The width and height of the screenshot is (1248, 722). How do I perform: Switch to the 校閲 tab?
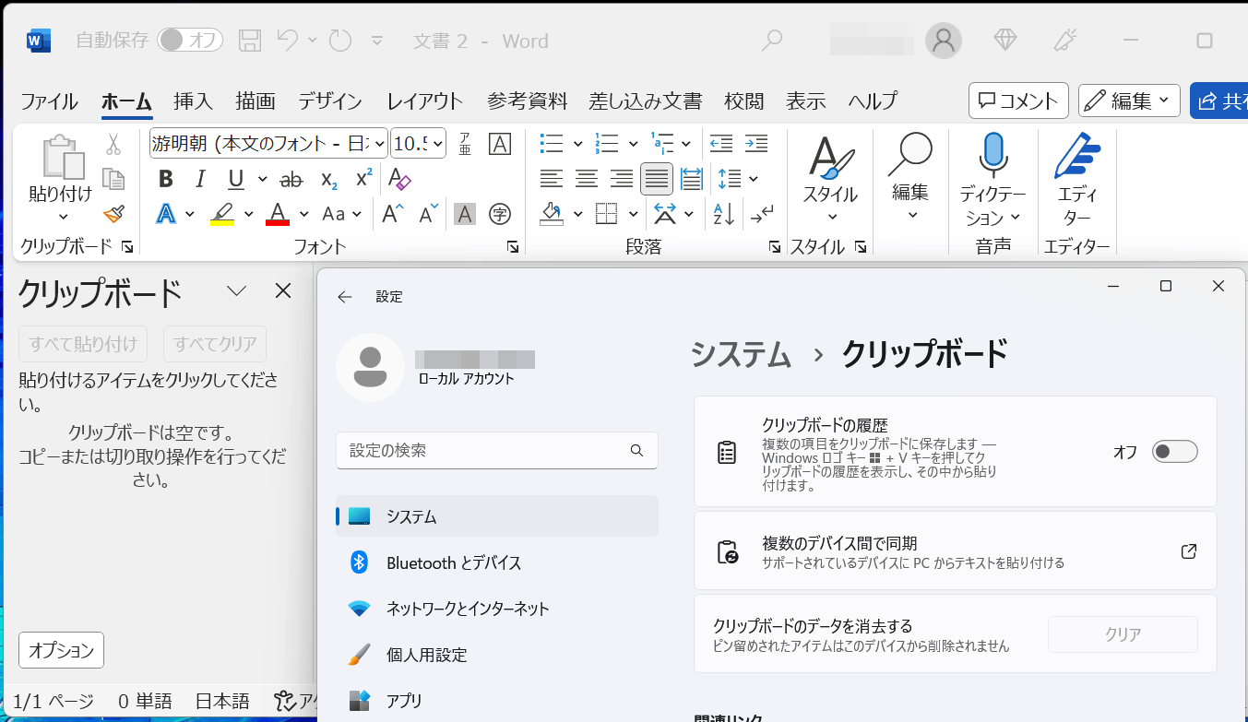743,101
